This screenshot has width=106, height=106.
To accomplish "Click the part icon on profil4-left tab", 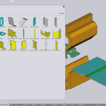I will pyautogui.click(x=44, y=105).
